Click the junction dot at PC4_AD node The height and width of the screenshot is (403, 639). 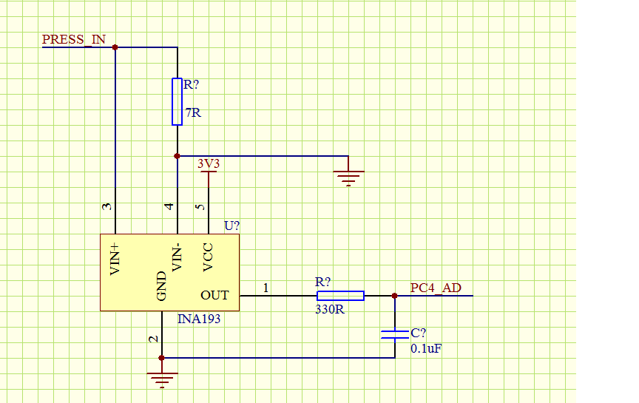pyautogui.click(x=394, y=296)
